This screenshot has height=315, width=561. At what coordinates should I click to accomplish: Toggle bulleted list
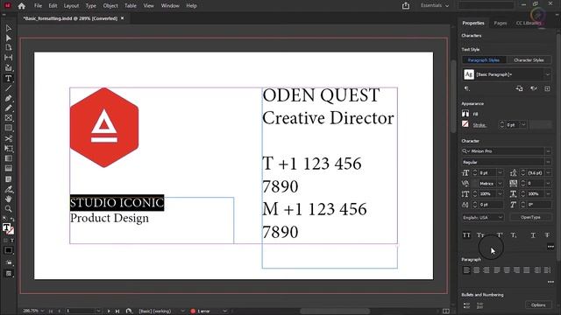[466, 305]
